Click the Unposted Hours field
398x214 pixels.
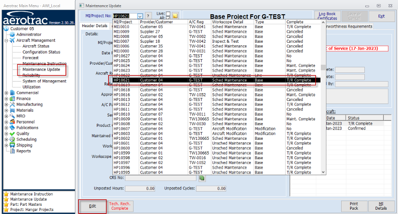140,189
